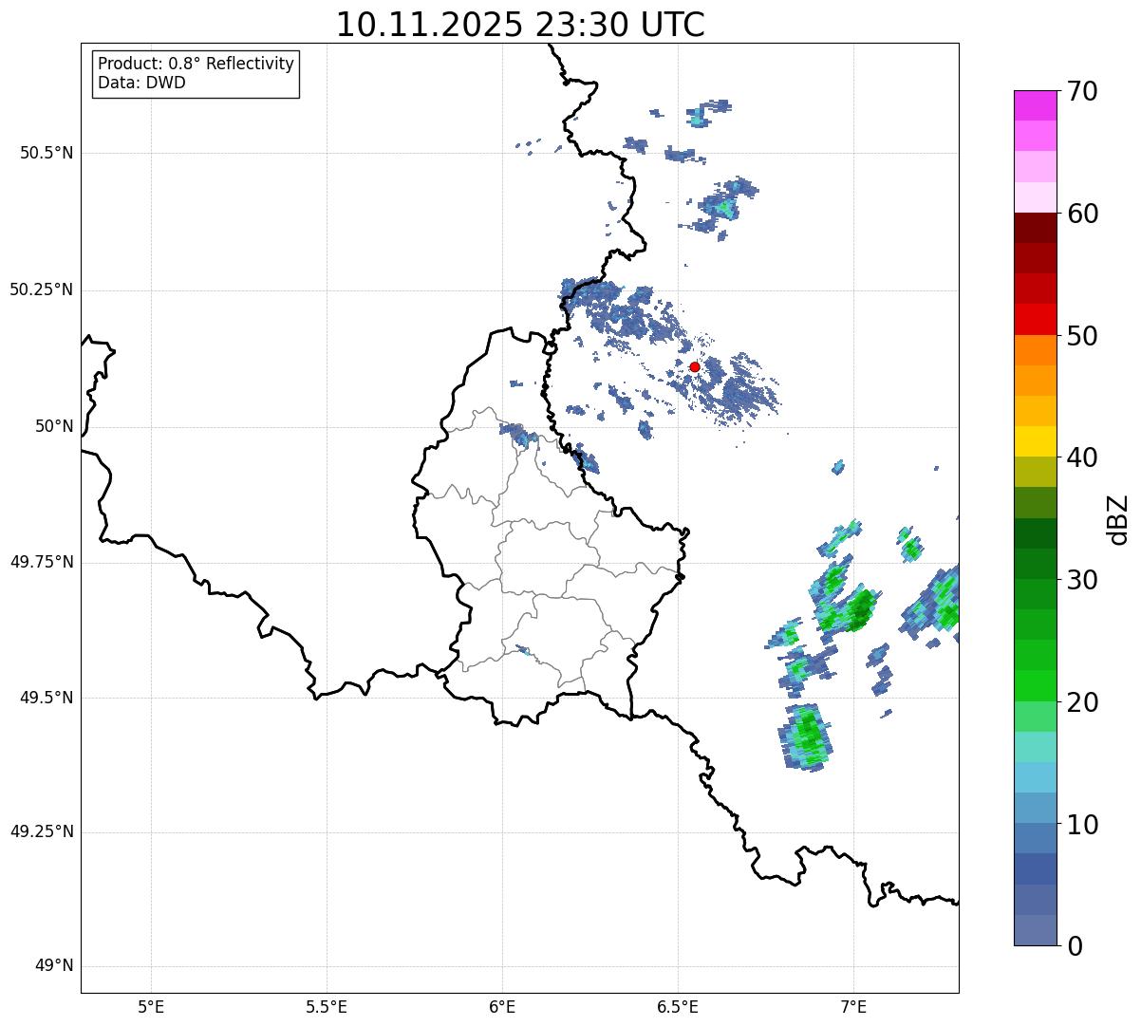Image resolution: width=1141 pixels, height=1026 pixels.
Task: Pick the olive swatch just below 40
Action: click(1036, 472)
